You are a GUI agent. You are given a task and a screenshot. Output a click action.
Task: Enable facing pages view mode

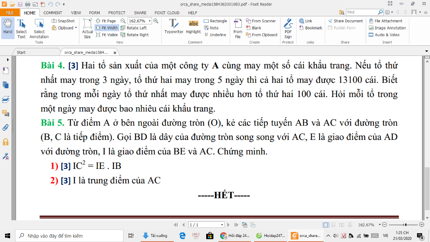point(342,225)
